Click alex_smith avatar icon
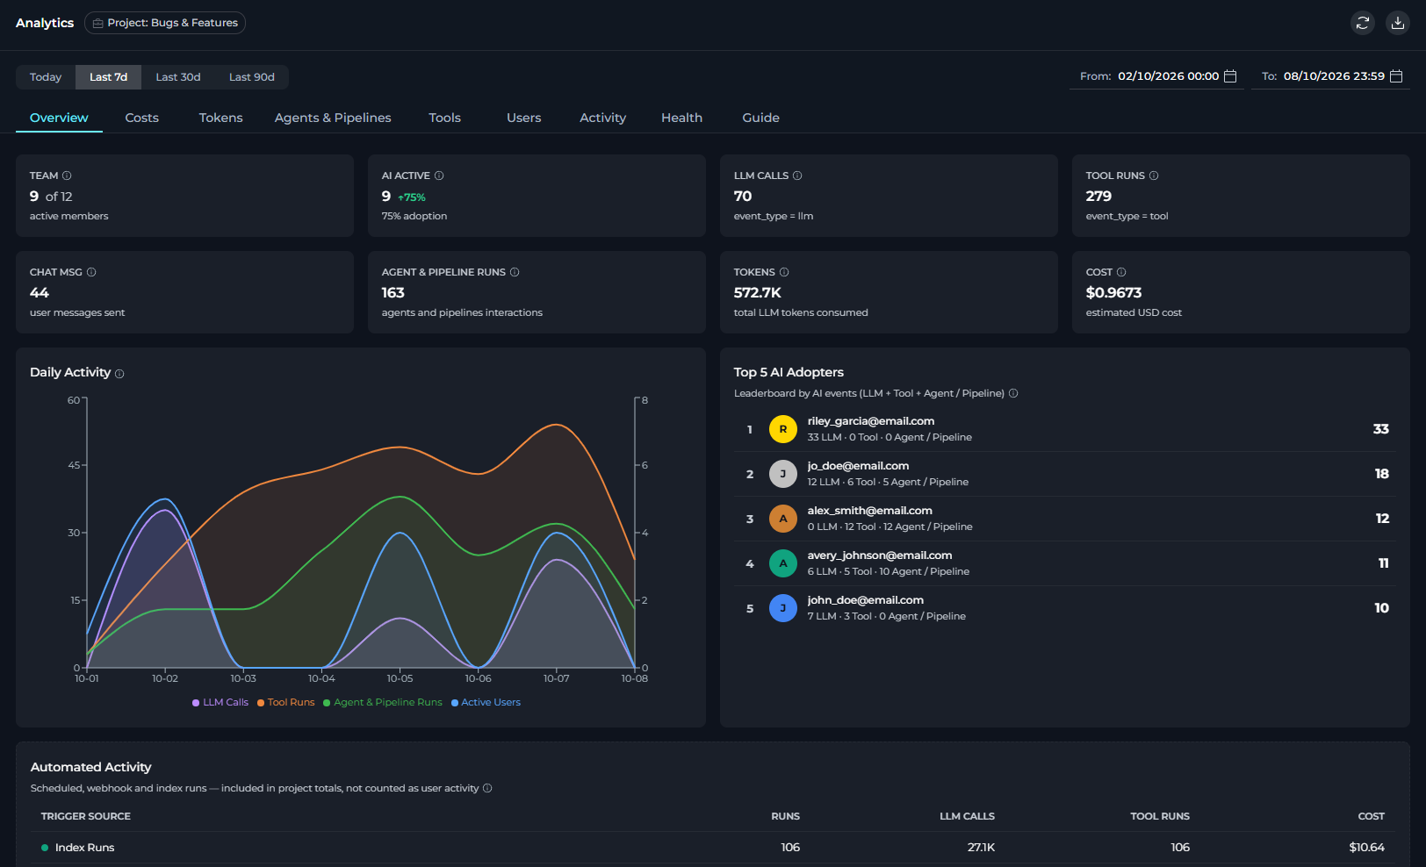This screenshot has height=867, width=1426. [783, 519]
